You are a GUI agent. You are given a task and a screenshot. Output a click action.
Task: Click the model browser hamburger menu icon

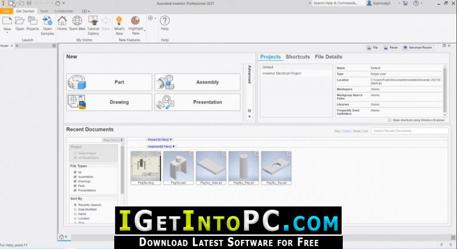pyautogui.click(x=54, y=46)
